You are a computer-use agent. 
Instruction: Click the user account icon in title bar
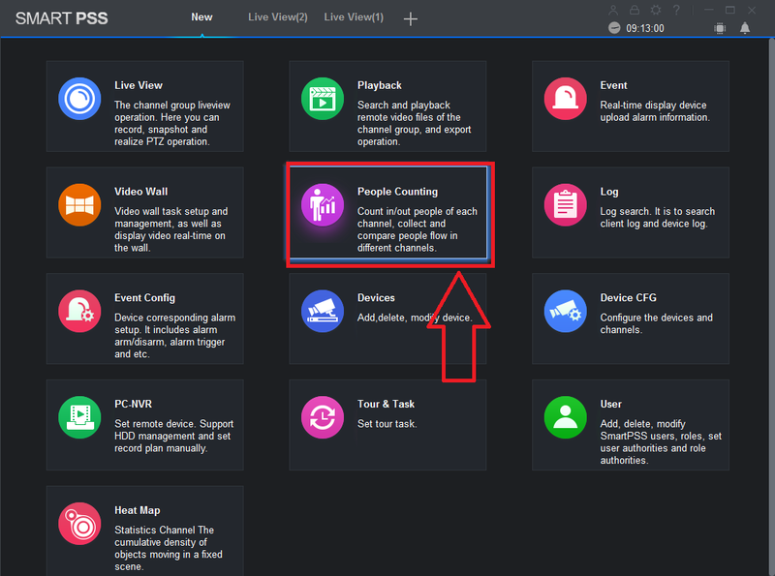tap(613, 10)
